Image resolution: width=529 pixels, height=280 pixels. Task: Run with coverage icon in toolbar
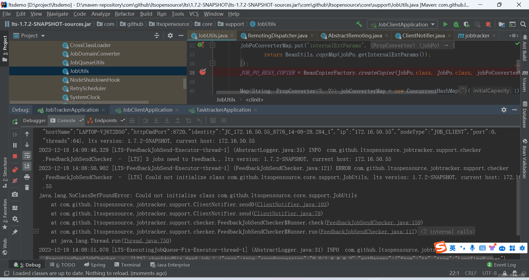(x=466, y=24)
